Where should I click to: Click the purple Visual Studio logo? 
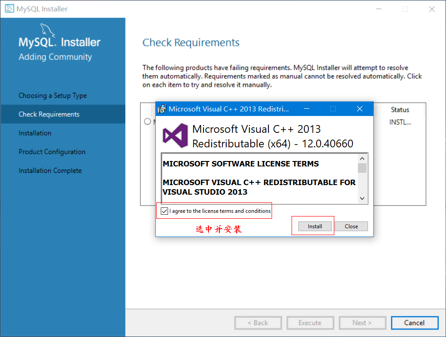point(175,136)
